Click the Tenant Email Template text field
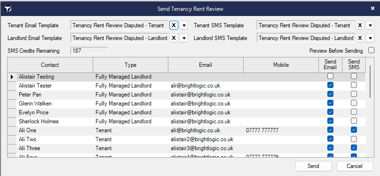 pyautogui.click(x=120, y=25)
